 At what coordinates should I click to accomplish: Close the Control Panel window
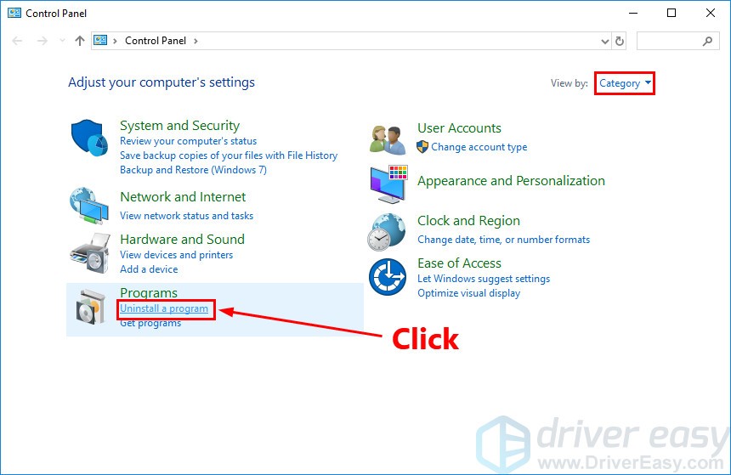(x=710, y=13)
